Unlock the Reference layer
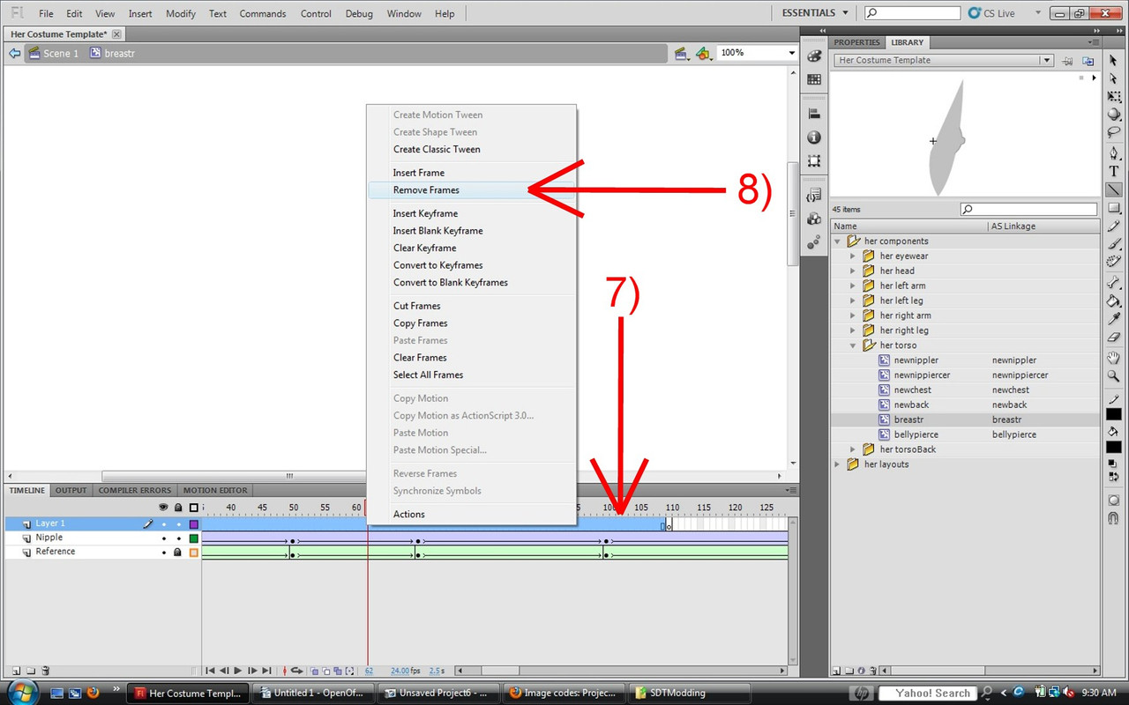Screen dimensions: 1129x705 pyautogui.click(x=178, y=553)
